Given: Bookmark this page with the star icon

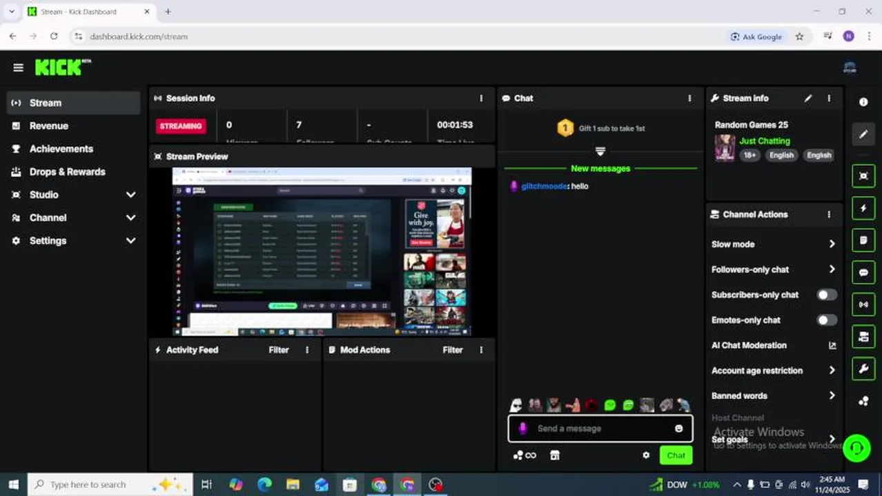Looking at the screenshot, I should click(x=799, y=37).
